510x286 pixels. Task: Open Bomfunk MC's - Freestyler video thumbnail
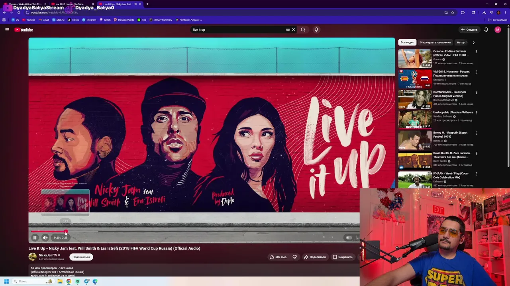click(x=415, y=99)
